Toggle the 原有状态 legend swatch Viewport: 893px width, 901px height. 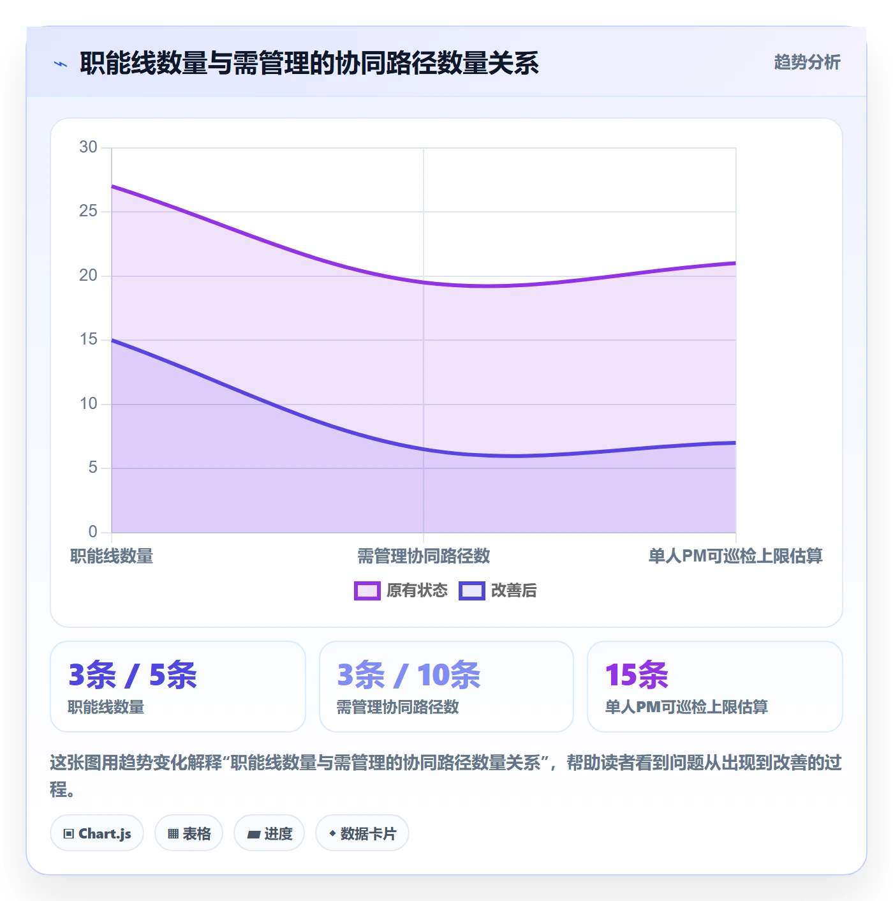click(x=367, y=591)
